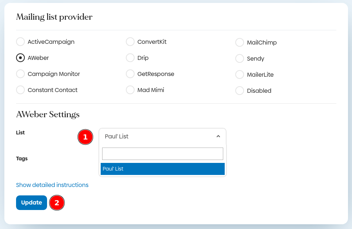Screen dimensions: 352x229
Task: Choose the highlighted Paul' List option
Action: [x=163, y=169]
